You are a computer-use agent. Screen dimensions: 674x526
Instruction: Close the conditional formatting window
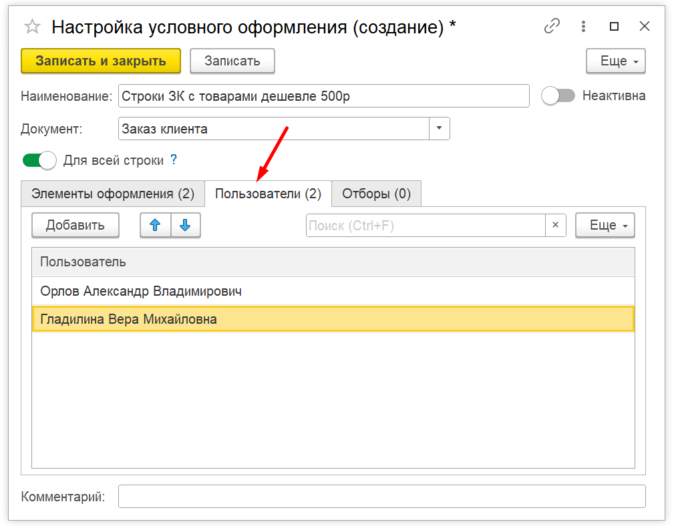(645, 26)
